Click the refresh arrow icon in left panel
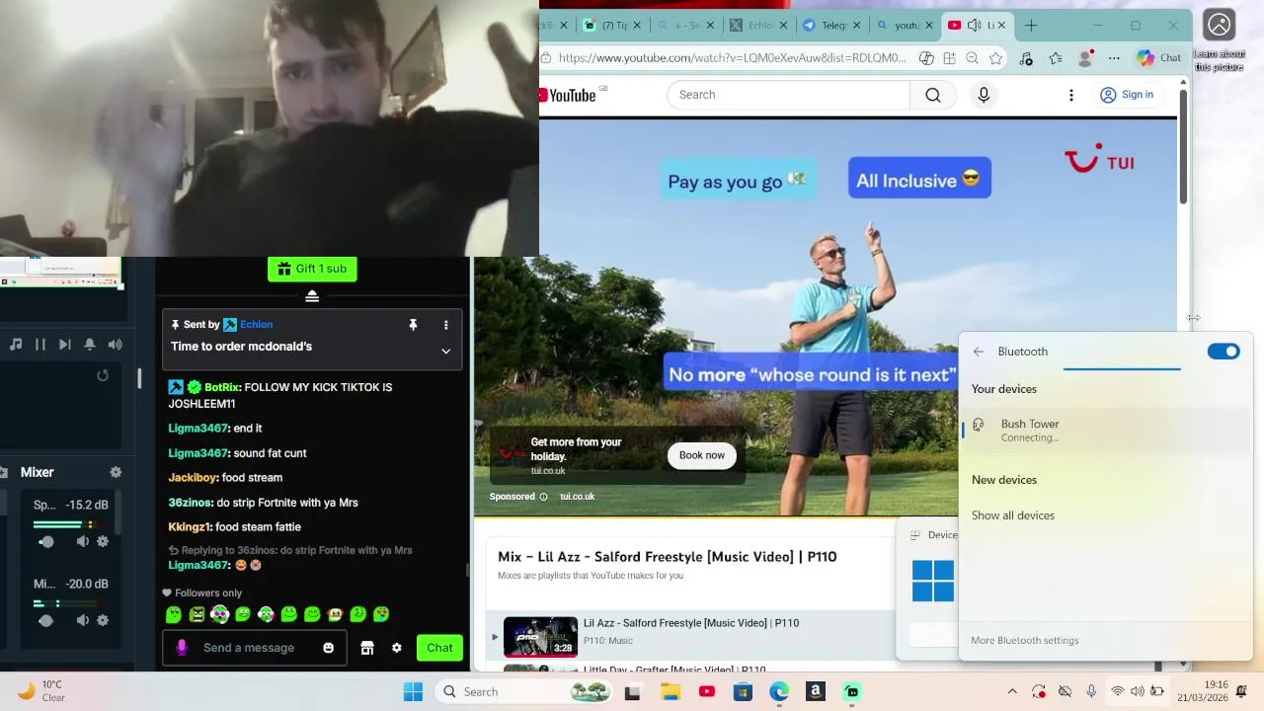The height and width of the screenshot is (711, 1264). pyautogui.click(x=103, y=375)
